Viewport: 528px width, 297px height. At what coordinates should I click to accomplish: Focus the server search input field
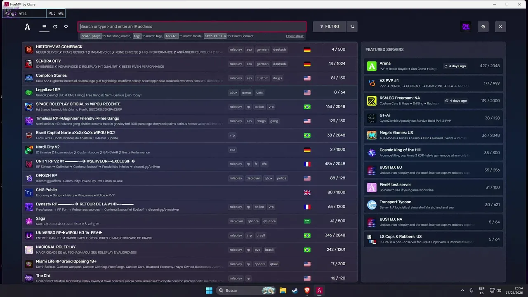(x=192, y=26)
